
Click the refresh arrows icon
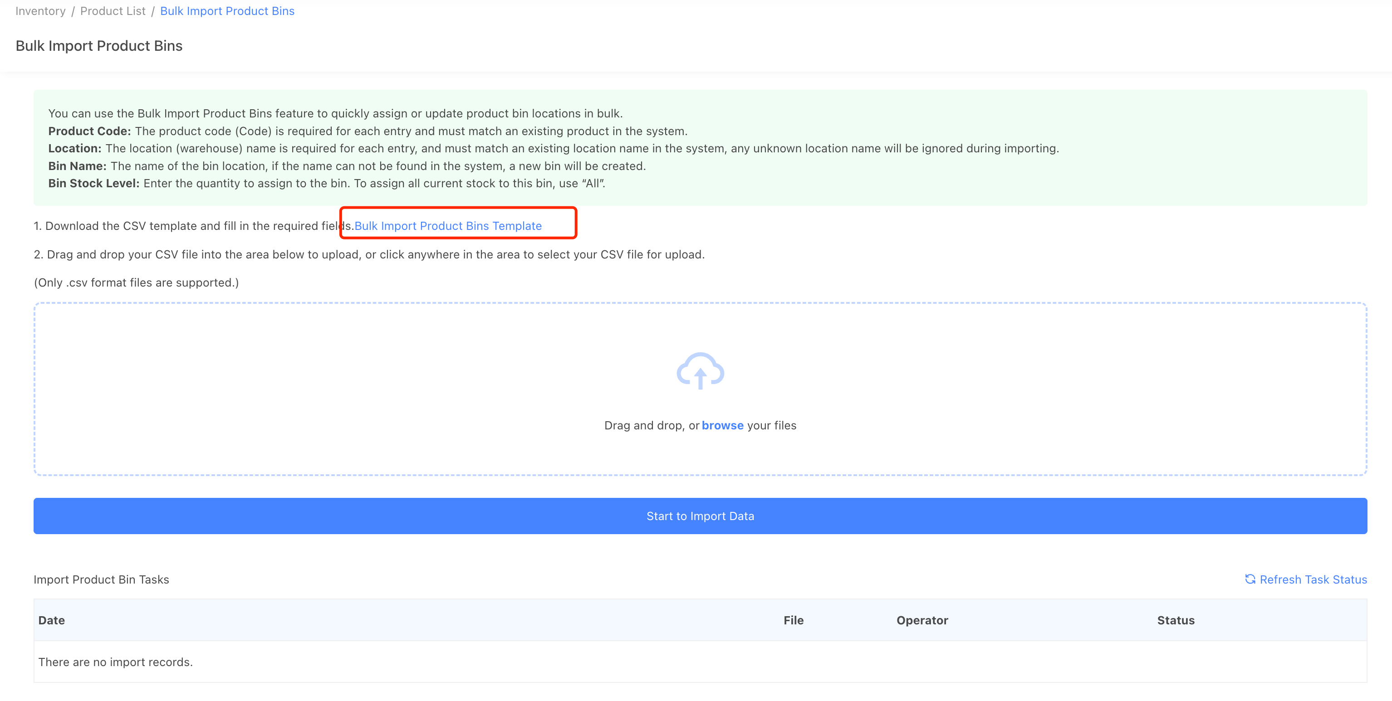point(1250,579)
